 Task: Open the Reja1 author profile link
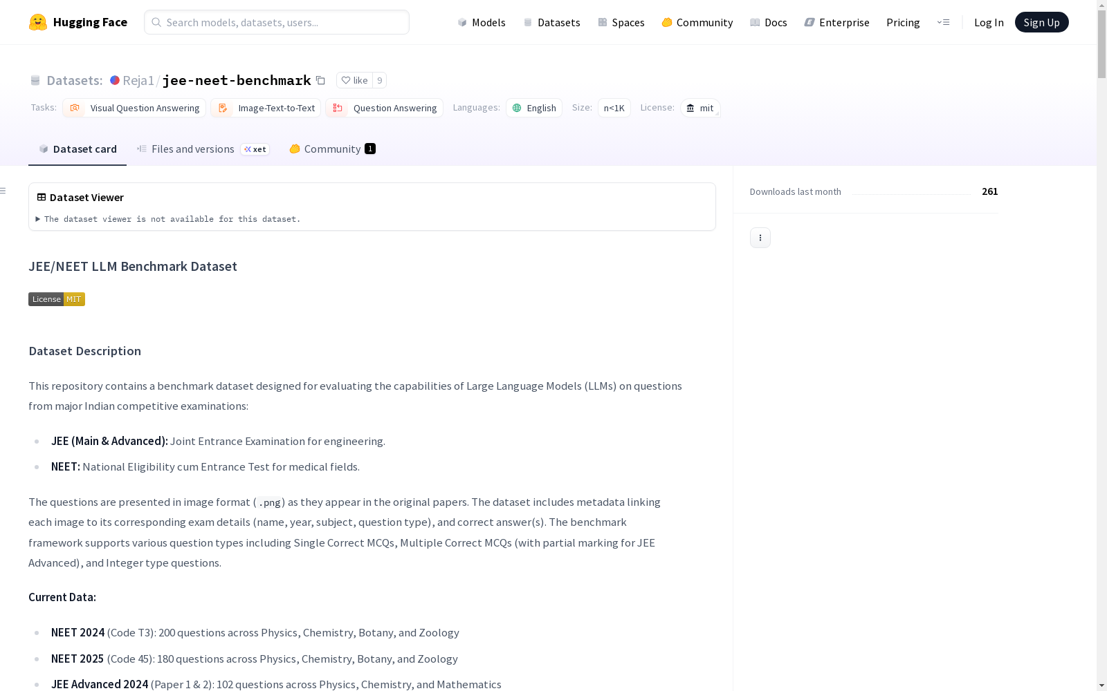point(138,80)
